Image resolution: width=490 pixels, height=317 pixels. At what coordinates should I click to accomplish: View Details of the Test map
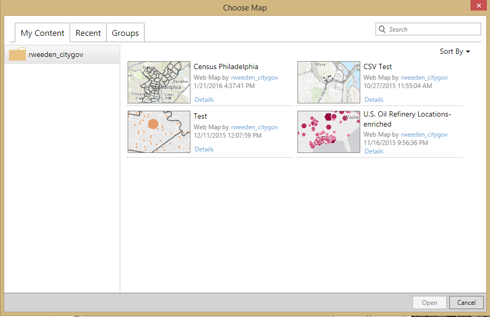[x=204, y=149]
